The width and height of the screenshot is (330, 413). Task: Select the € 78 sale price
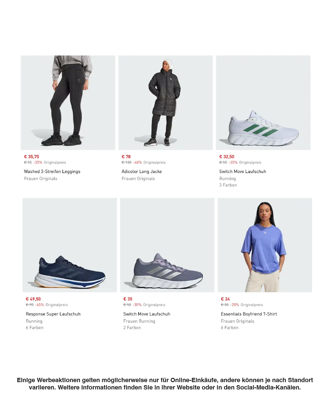pyautogui.click(x=126, y=157)
